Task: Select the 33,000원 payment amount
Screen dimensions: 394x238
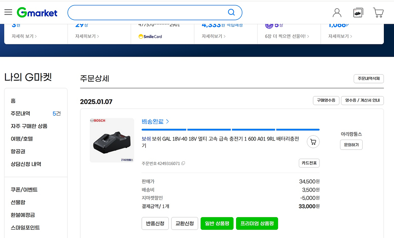Action: (309, 206)
